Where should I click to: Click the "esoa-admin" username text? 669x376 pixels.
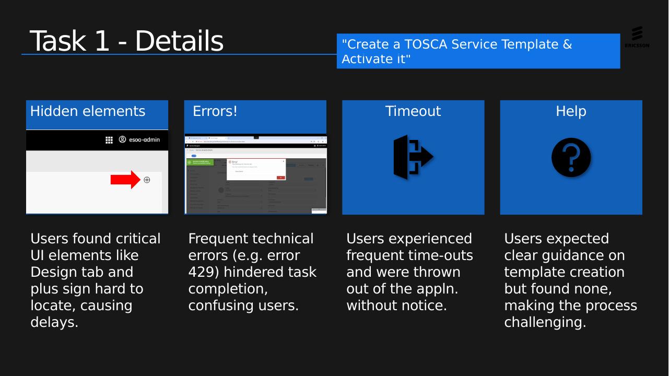[x=144, y=139]
